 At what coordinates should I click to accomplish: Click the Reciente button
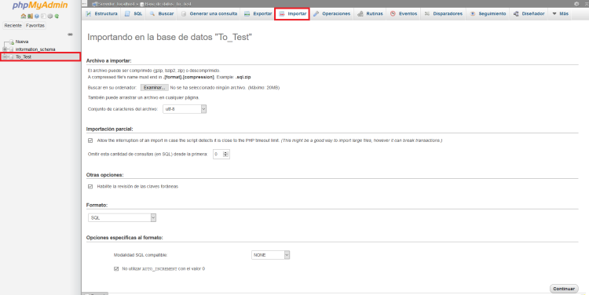(13, 26)
